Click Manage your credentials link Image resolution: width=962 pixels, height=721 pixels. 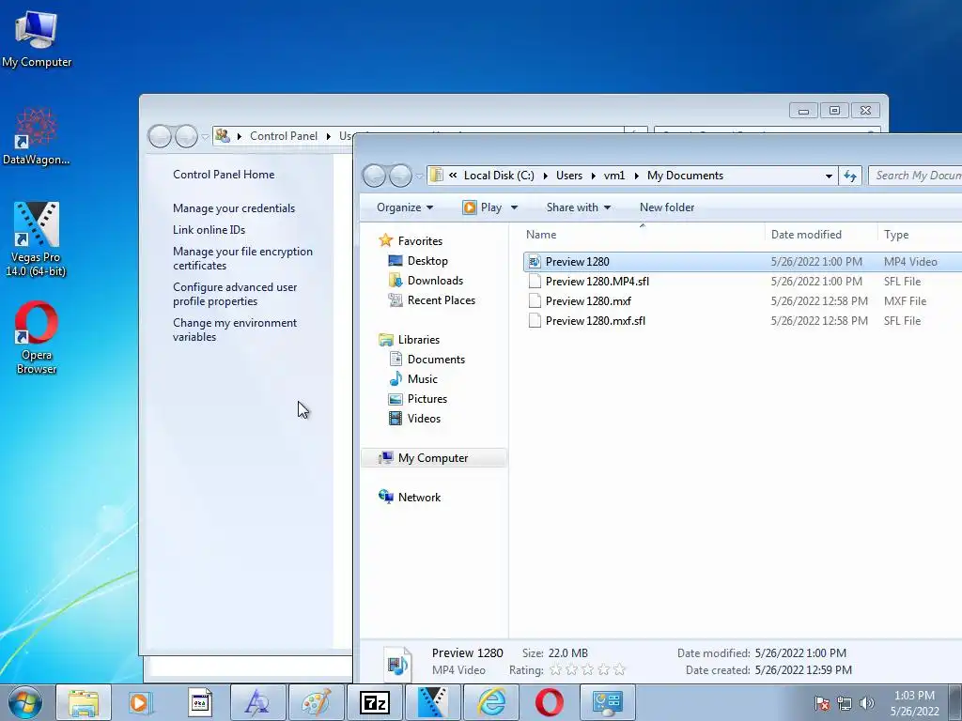tap(234, 208)
